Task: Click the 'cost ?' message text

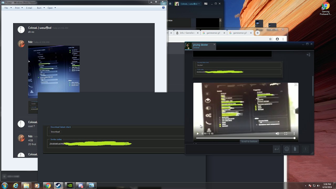Action: pos(31,126)
